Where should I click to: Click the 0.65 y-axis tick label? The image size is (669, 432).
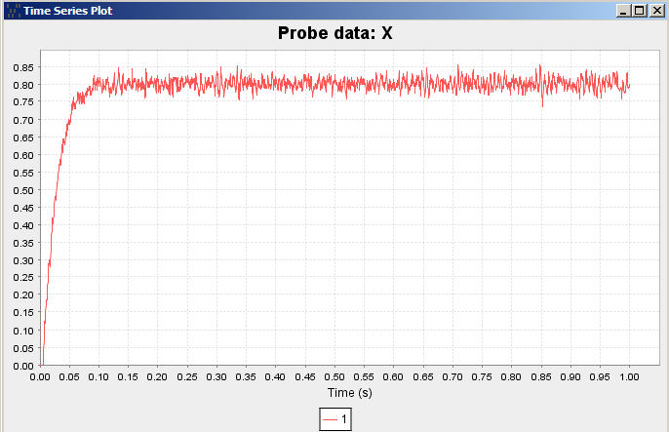point(23,137)
